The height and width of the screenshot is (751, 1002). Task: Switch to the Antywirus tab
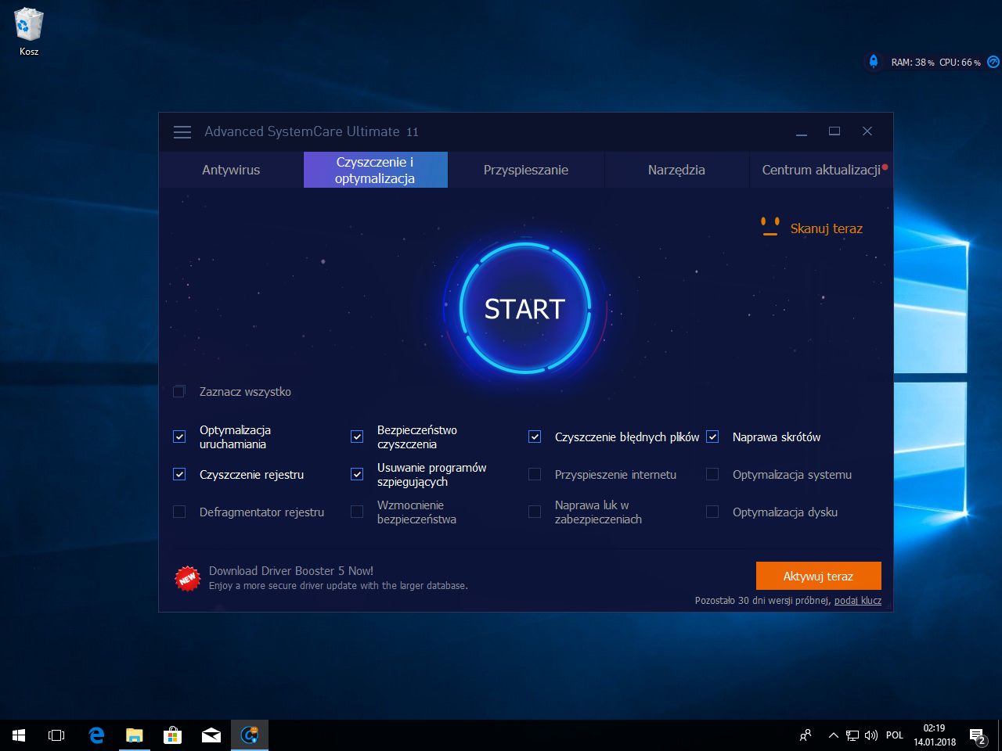[231, 170]
